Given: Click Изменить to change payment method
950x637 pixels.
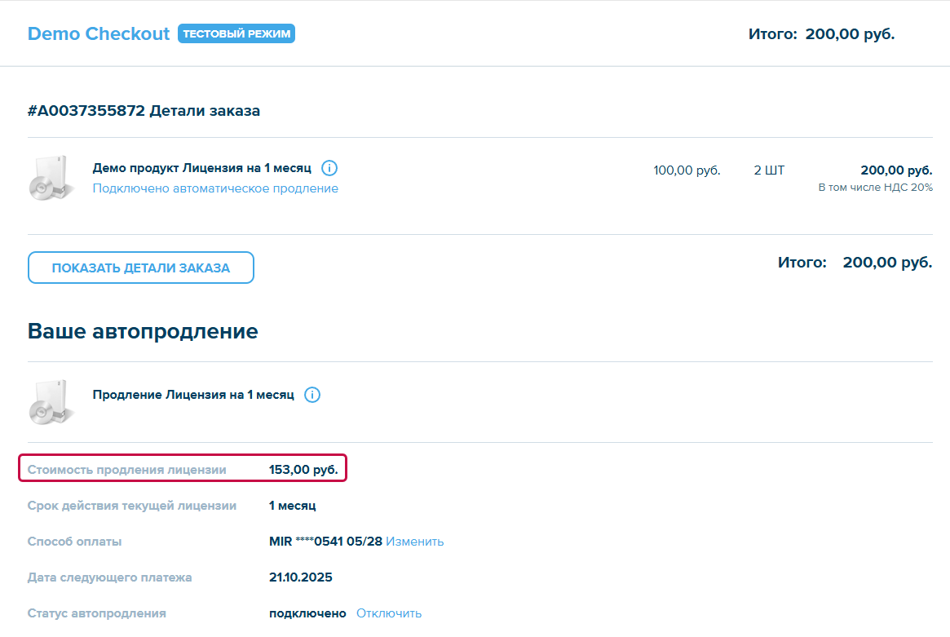Looking at the screenshot, I should (x=414, y=542).
